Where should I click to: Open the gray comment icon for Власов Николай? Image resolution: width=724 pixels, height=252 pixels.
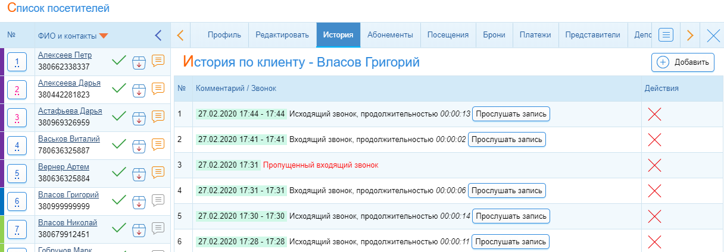click(158, 228)
